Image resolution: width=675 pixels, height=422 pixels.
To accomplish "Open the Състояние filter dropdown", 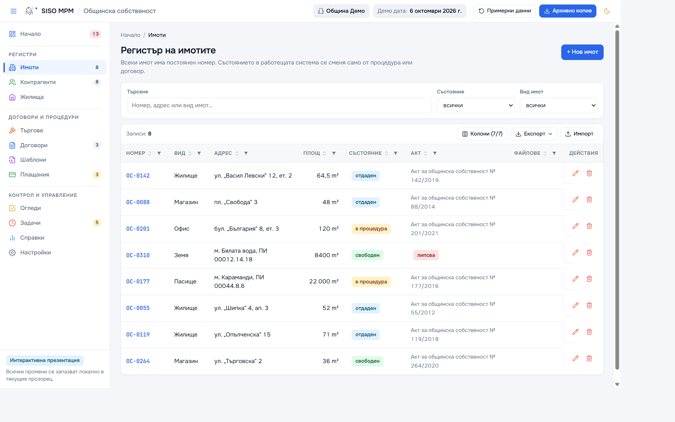I will tap(476, 105).
